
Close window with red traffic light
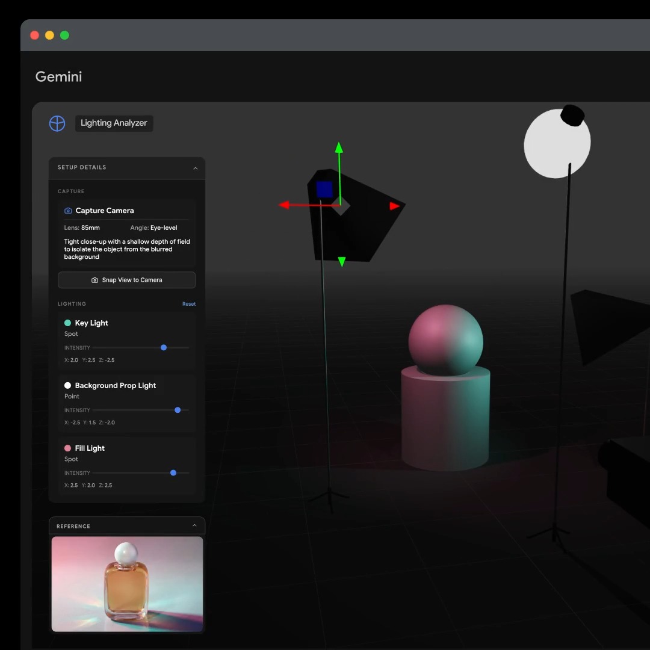(35, 36)
